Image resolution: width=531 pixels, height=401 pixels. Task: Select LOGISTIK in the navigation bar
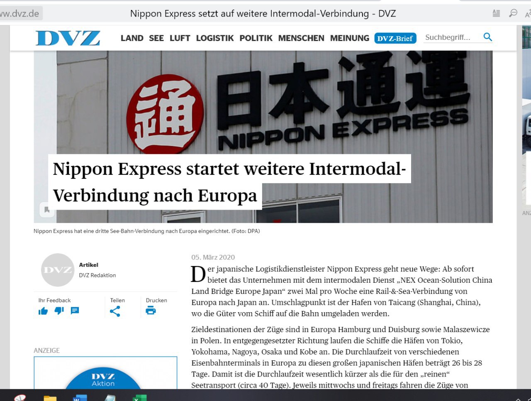point(215,38)
